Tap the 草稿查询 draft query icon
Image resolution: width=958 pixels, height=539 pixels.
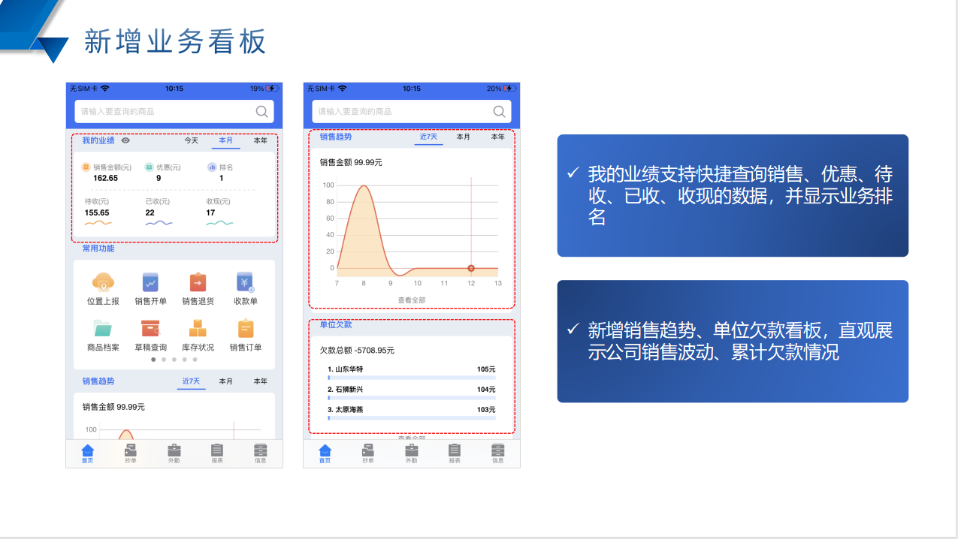(x=150, y=329)
